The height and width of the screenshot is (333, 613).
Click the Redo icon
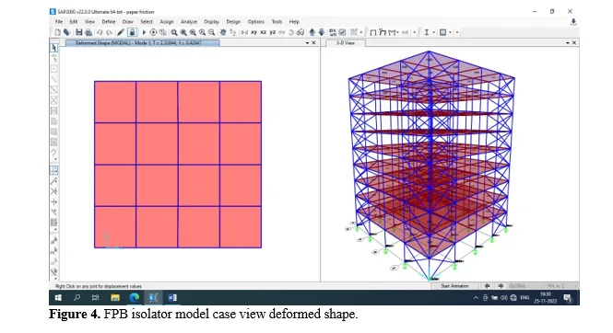tap(109, 32)
